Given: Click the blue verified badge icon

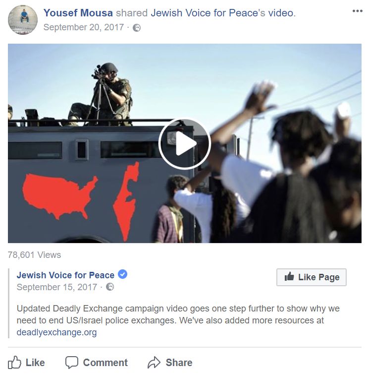Looking at the screenshot, I should click(122, 274).
